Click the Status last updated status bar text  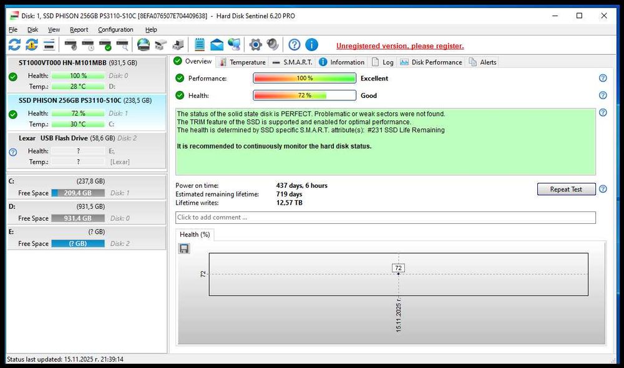coord(66,359)
